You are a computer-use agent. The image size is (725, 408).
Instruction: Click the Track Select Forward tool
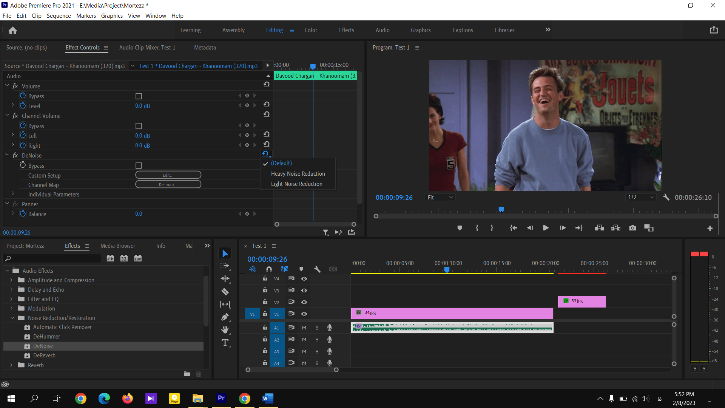point(225,266)
